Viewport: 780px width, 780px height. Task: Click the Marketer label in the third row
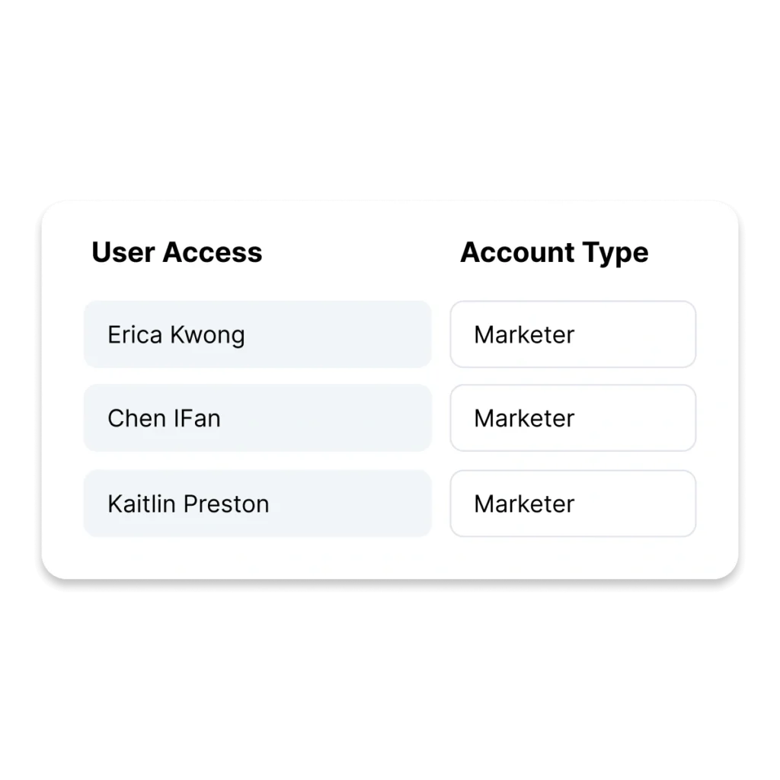(523, 503)
